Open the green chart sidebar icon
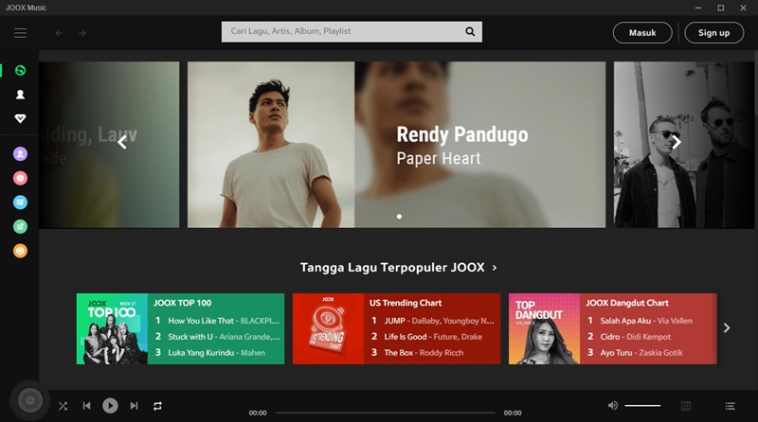 pos(20,226)
